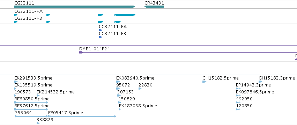Select the DME1-014P24 clone arrow marker

[x=81, y=52]
